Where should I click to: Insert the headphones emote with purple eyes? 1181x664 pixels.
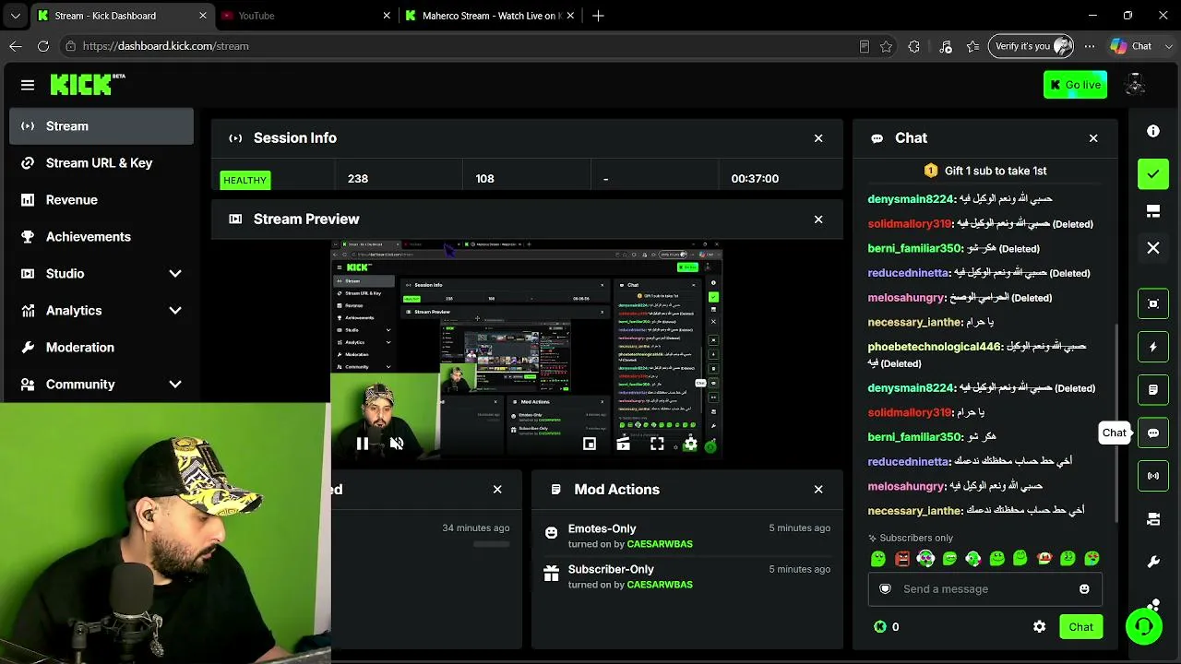925,559
